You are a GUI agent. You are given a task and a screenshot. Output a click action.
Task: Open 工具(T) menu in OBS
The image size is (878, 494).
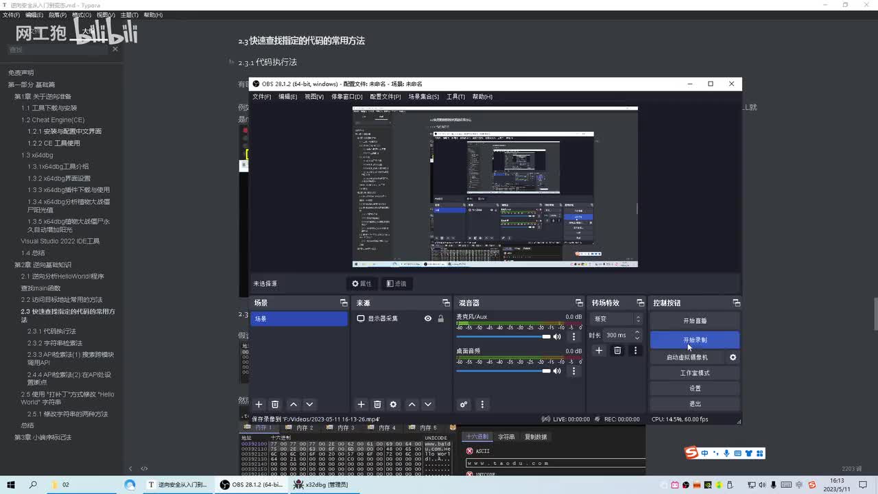coord(455,97)
